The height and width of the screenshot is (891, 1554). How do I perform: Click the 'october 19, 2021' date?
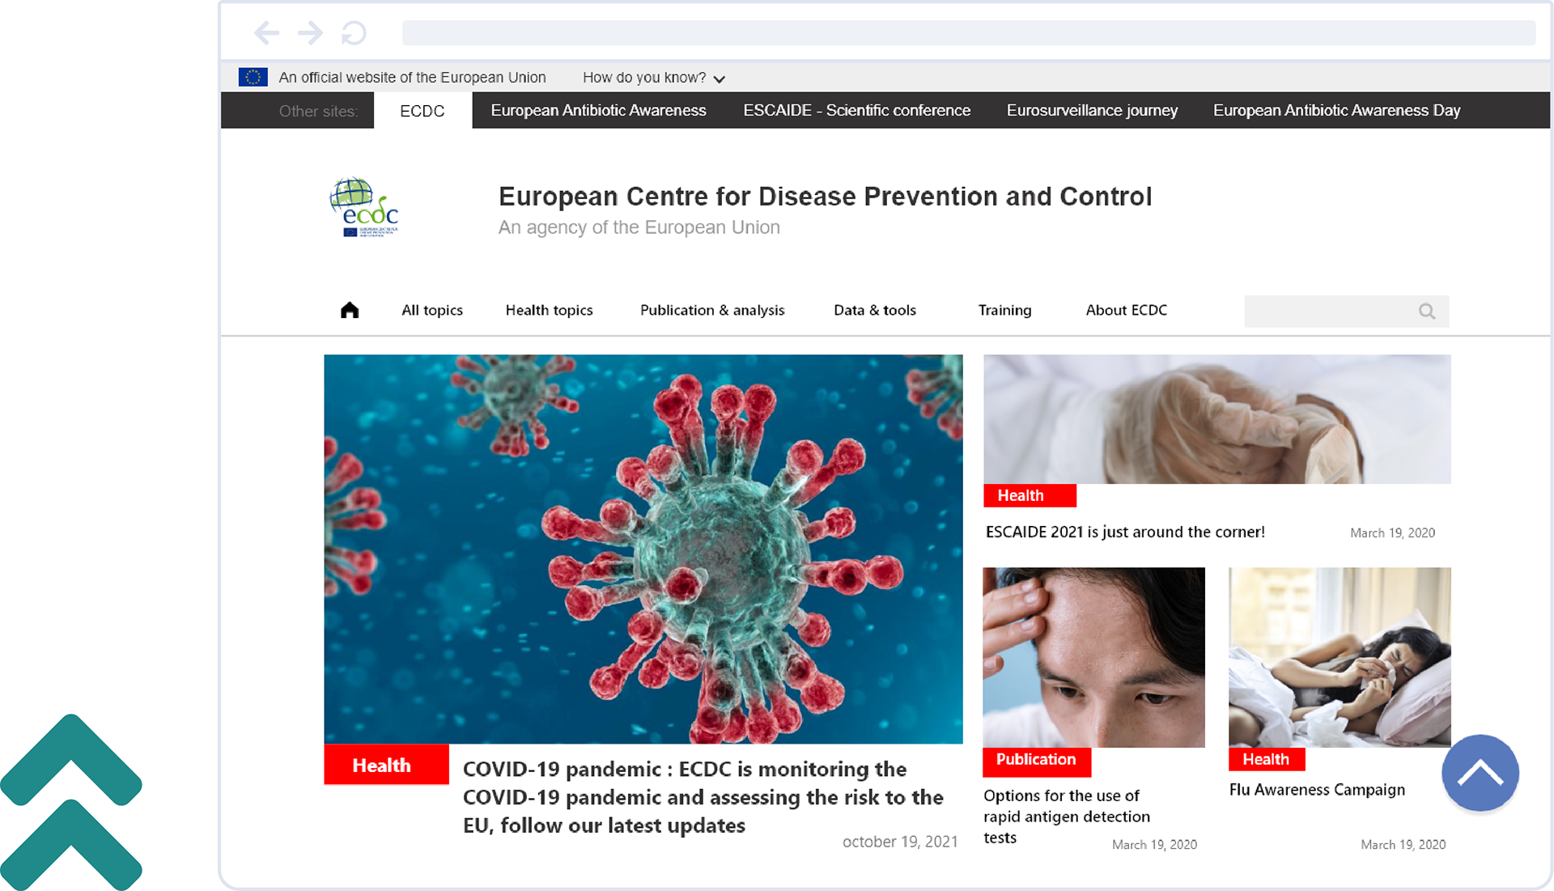[900, 842]
